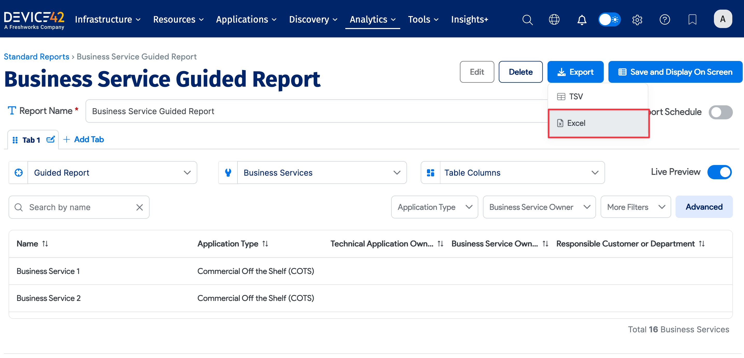Click the Export button
Image resolution: width=744 pixels, height=358 pixels.
[x=575, y=72]
